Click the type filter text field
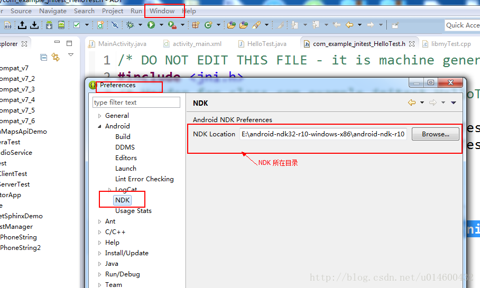Screen dimensions: 480x288 coord(136,102)
